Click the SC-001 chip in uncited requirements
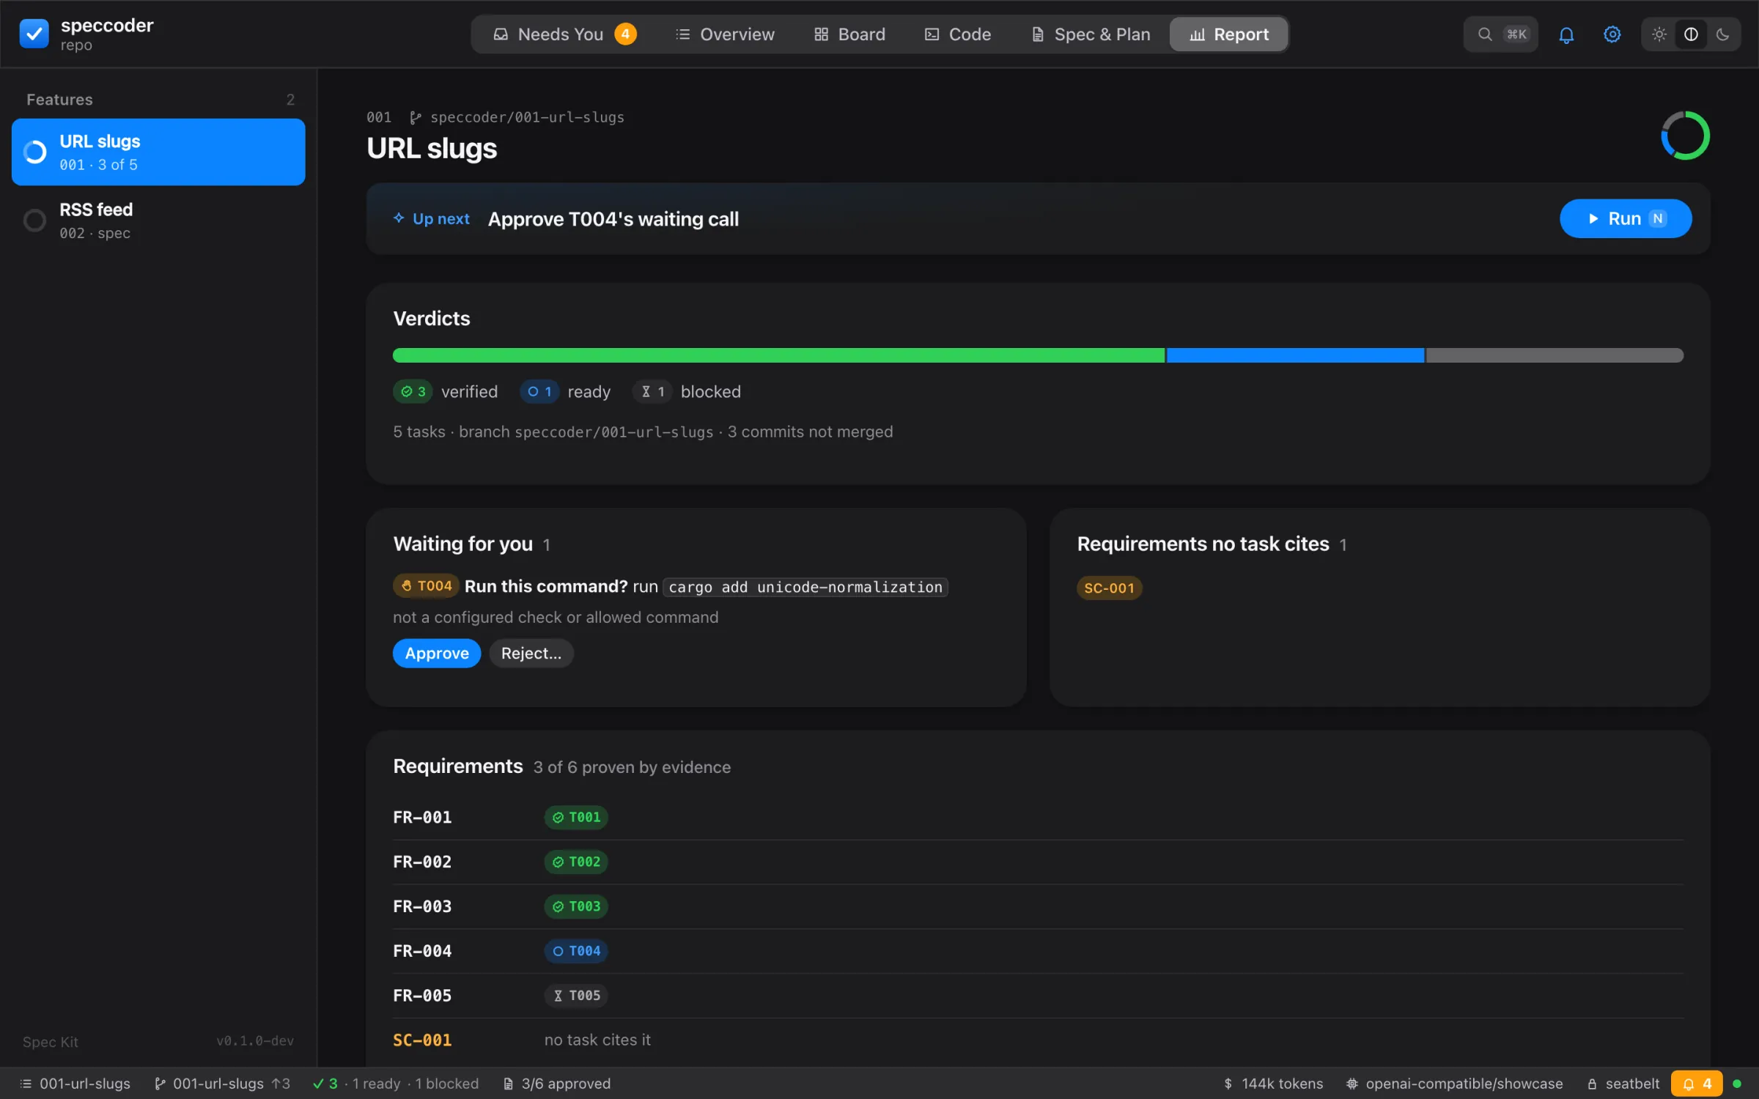The height and width of the screenshot is (1099, 1759). click(1109, 588)
